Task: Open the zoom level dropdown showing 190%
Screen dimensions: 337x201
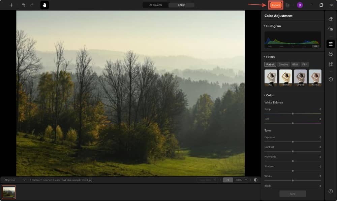Action: 241,180
